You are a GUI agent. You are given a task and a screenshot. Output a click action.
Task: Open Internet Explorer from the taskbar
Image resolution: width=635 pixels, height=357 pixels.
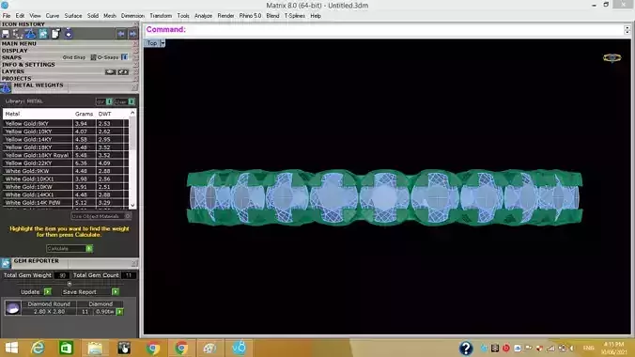39,349
